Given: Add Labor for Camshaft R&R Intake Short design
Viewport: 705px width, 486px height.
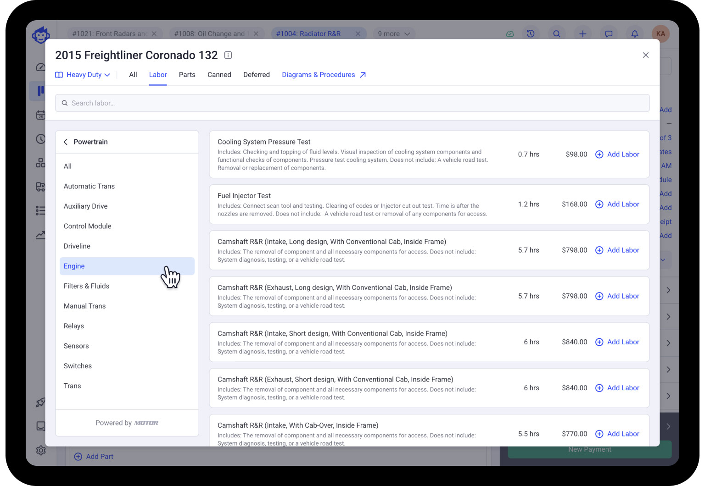Looking at the screenshot, I should pos(617,342).
